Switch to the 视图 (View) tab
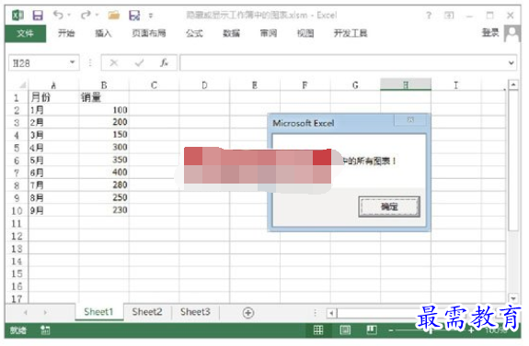 click(305, 33)
